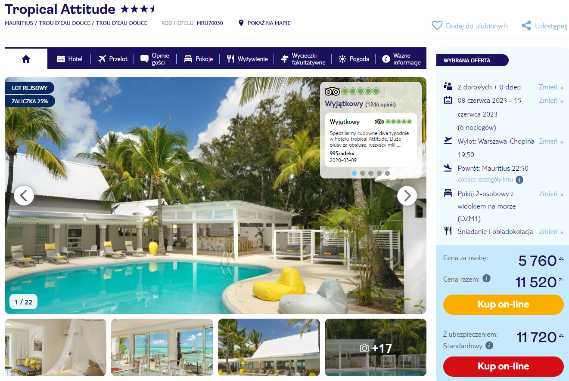Click info icon next to Zobacz szczegóły lotu
569x381 pixels.
519,180
